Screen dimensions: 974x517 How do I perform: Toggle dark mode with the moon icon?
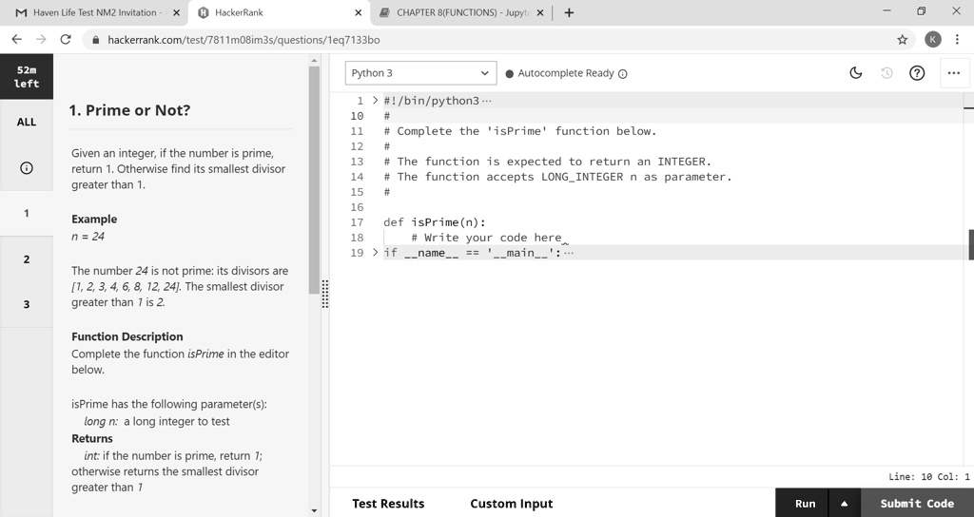click(856, 73)
